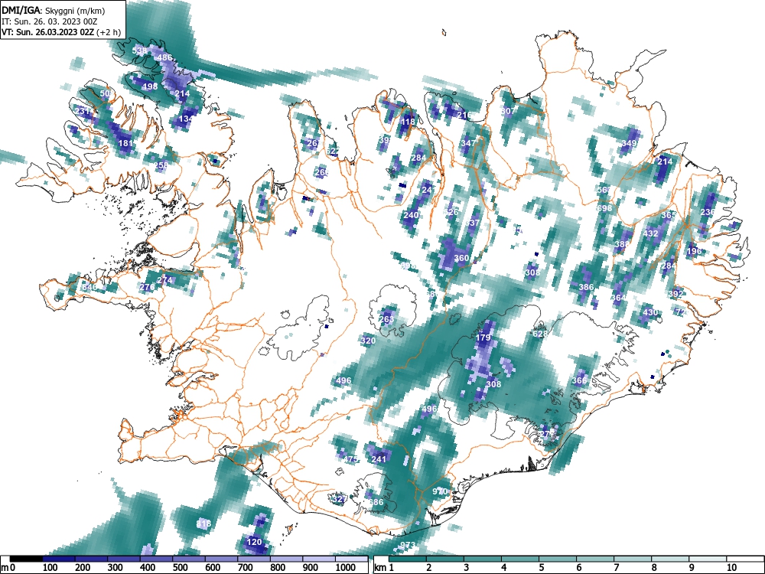This screenshot has height=574, width=765.
Task: Click the '500' label on the meter scale
Action: tap(180, 568)
